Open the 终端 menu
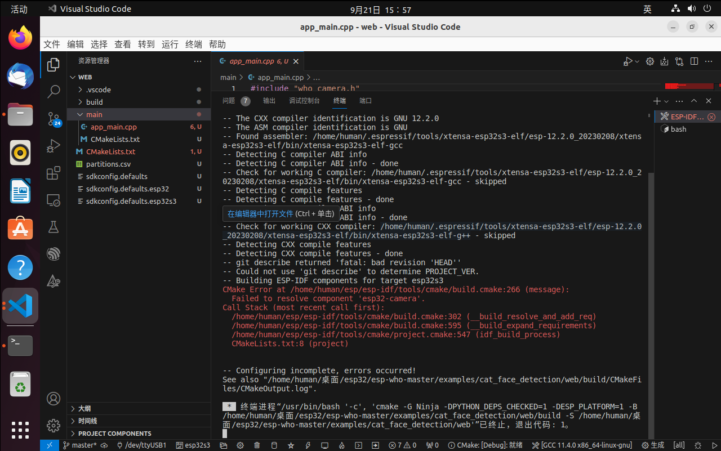721x451 pixels. [194, 44]
